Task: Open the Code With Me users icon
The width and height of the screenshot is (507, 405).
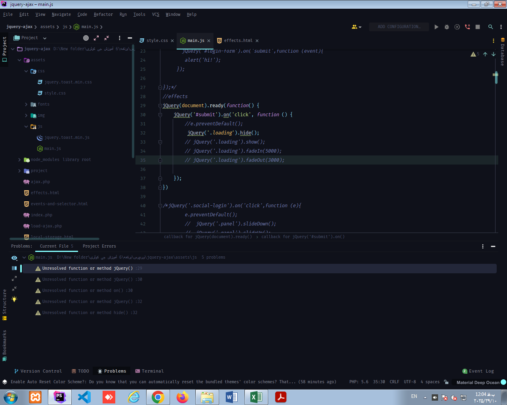Action: [355, 27]
